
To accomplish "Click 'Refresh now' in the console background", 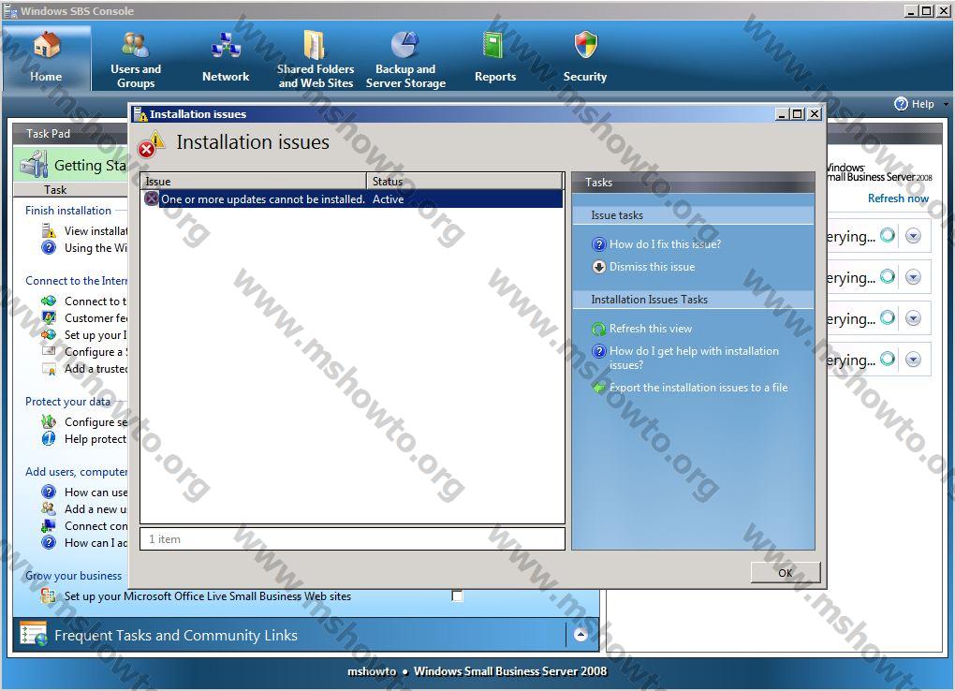I will 898,198.
